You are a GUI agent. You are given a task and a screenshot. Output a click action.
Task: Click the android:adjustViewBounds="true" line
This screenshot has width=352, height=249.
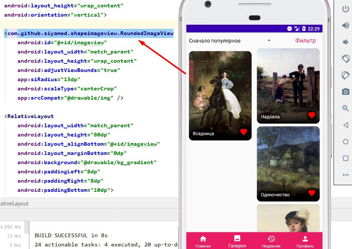coord(69,70)
